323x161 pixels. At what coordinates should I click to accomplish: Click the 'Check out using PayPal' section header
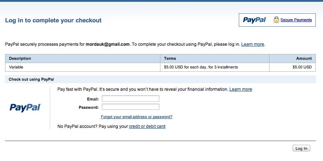[160, 79]
